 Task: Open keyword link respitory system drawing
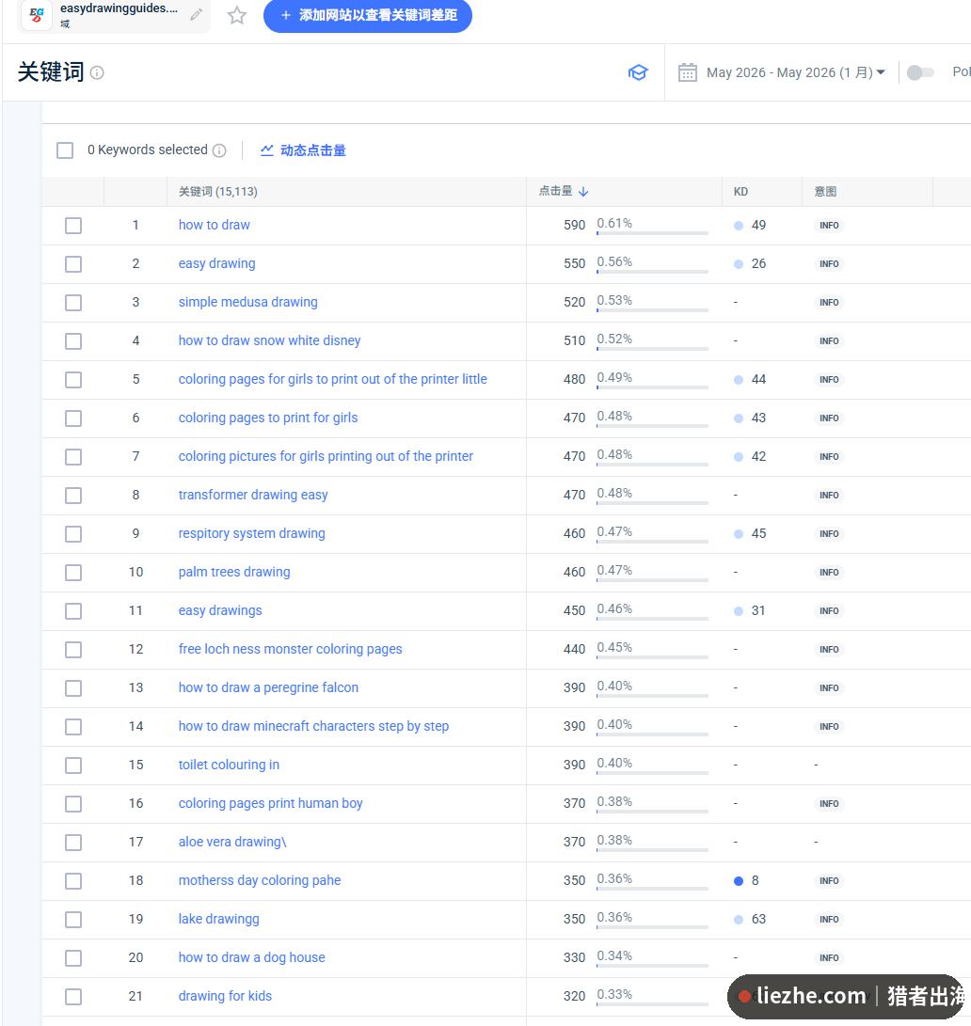click(x=251, y=534)
